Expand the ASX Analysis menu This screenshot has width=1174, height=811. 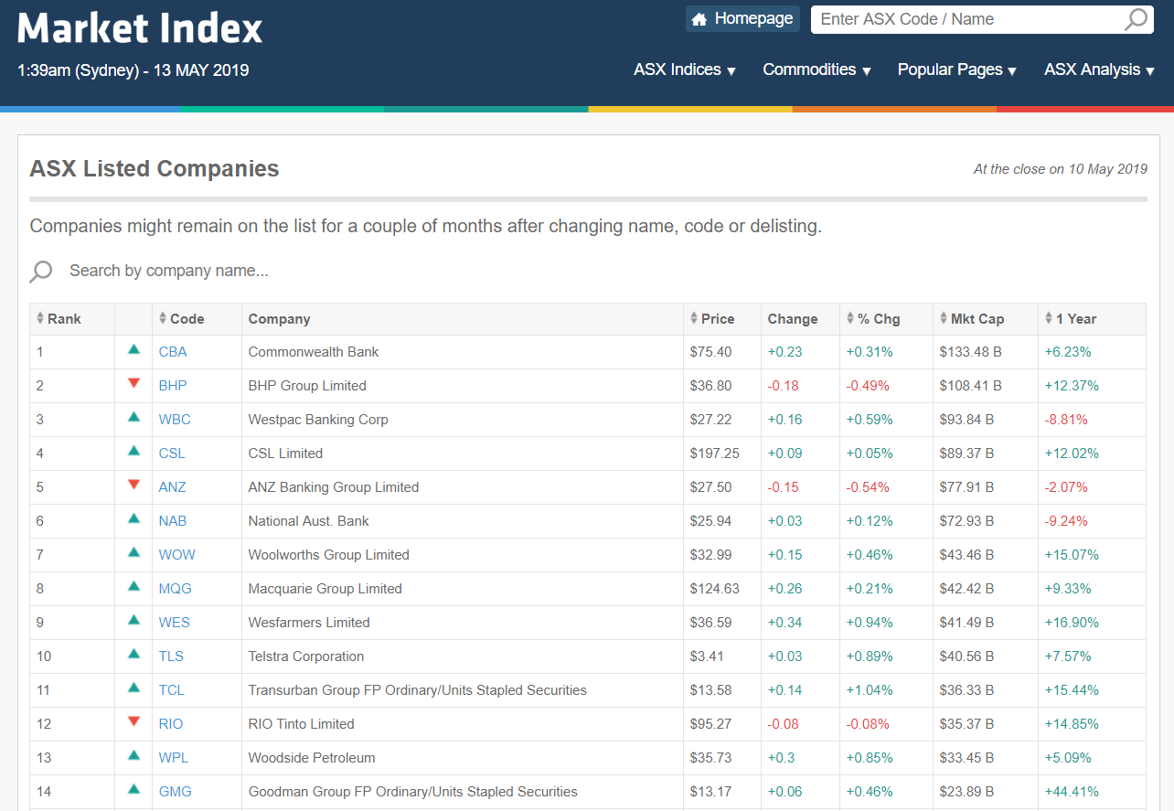tap(1099, 70)
